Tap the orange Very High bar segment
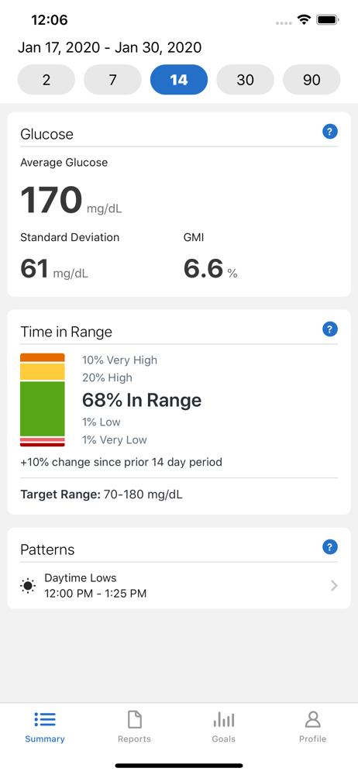Viewport: 358px width, 775px height. [43, 357]
